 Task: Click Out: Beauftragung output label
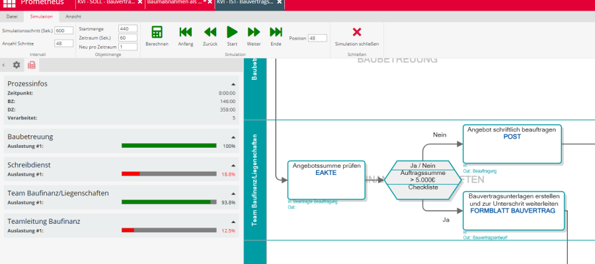click(480, 171)
